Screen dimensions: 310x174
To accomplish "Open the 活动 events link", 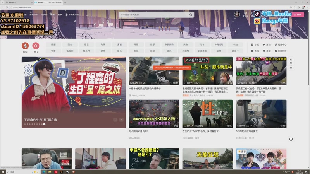I will coord(267,44).
